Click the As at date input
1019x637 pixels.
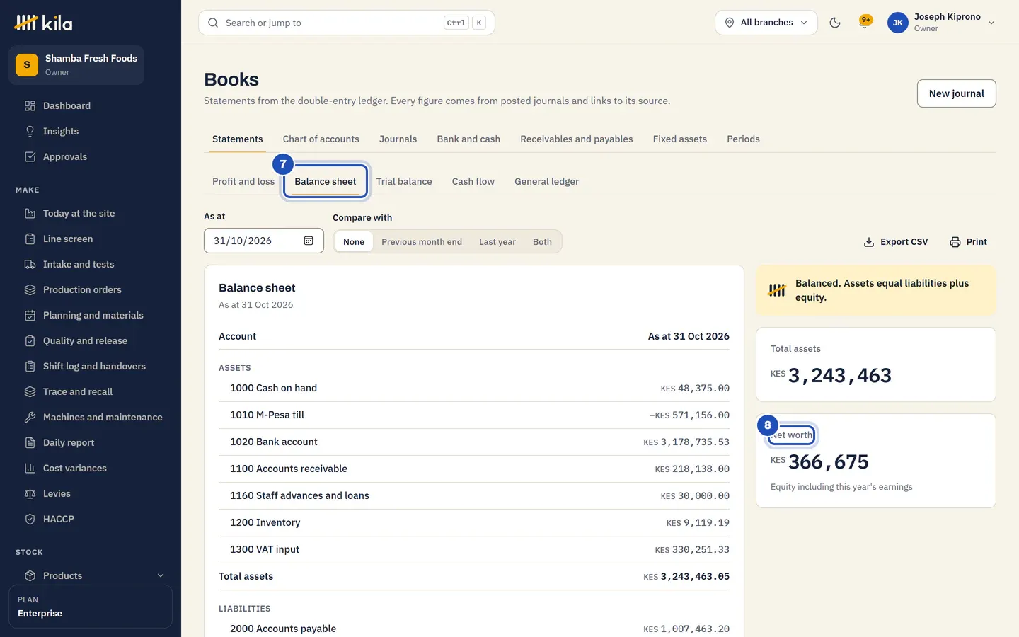[264, 241]
